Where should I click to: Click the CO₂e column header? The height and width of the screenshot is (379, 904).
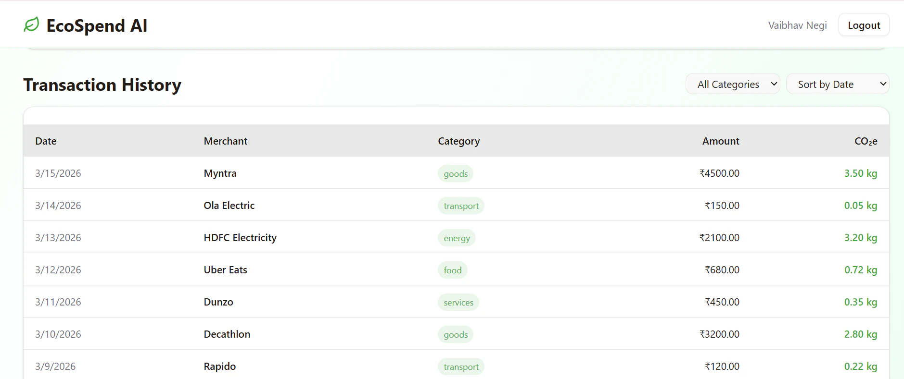866,141
